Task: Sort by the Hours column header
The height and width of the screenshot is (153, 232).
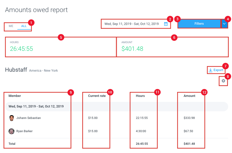Action: (140, 96)
